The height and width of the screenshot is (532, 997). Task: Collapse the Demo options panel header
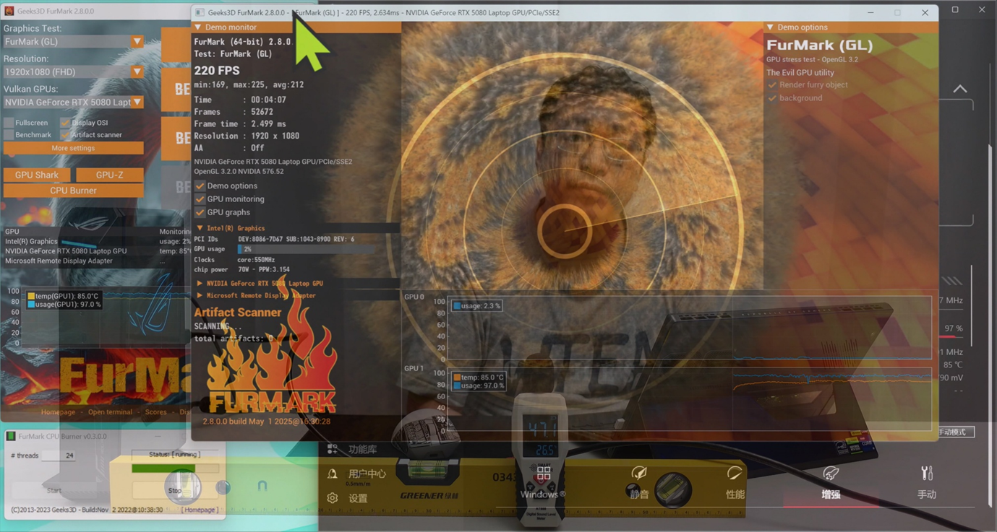(850, 27)
